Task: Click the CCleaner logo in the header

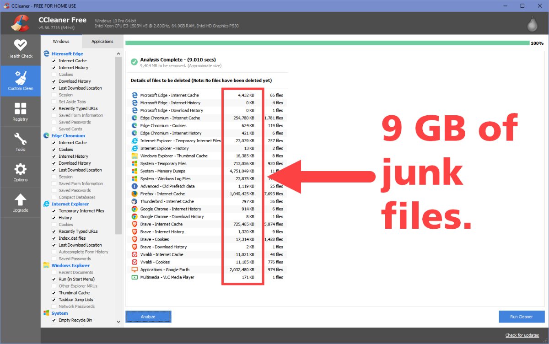Action: 20,23
